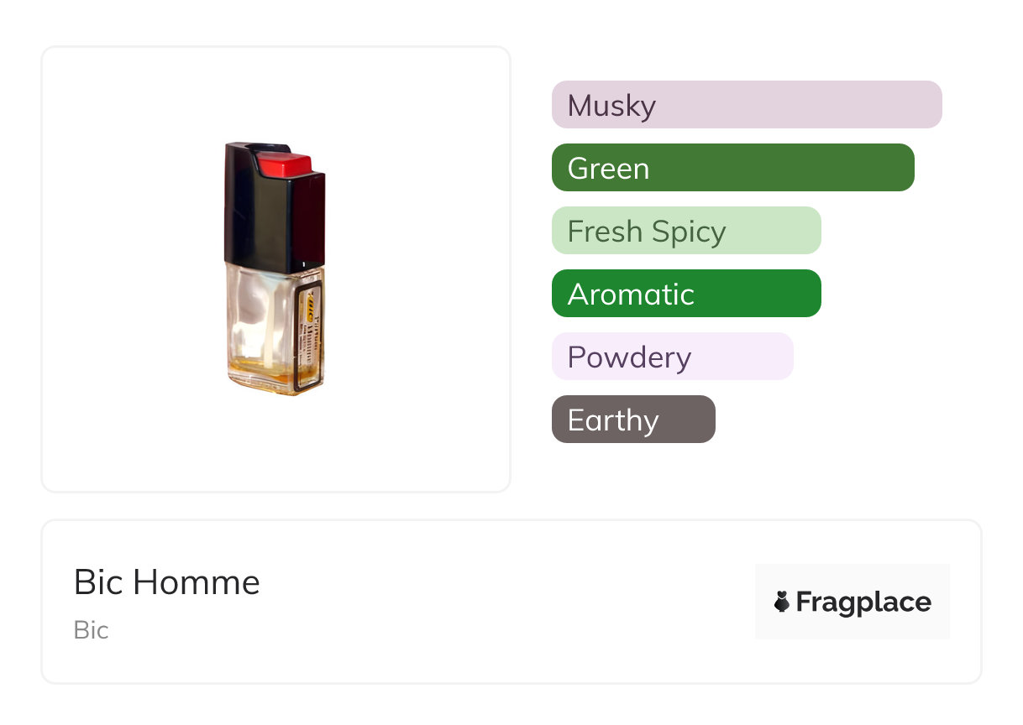Choose the Fresh Spicy accord bar
Image resolution: width=1023 pixels, height=725 pixels.
[x=685, y=231]
